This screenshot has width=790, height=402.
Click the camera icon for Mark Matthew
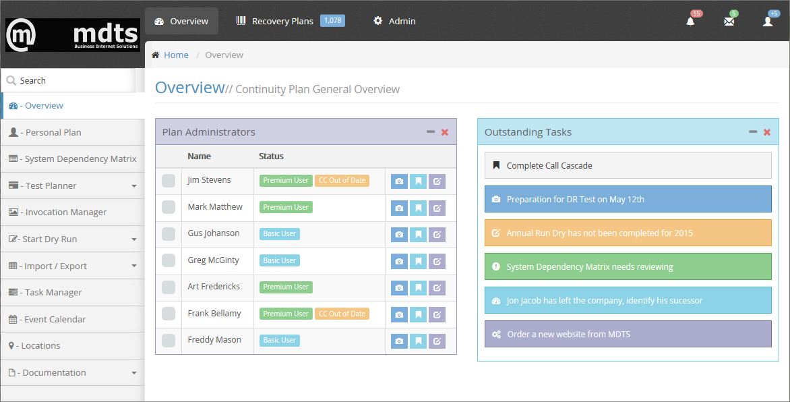pos(399,208)
